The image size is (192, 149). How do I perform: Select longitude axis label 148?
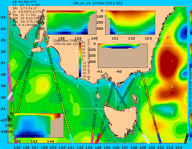[134, 147]
